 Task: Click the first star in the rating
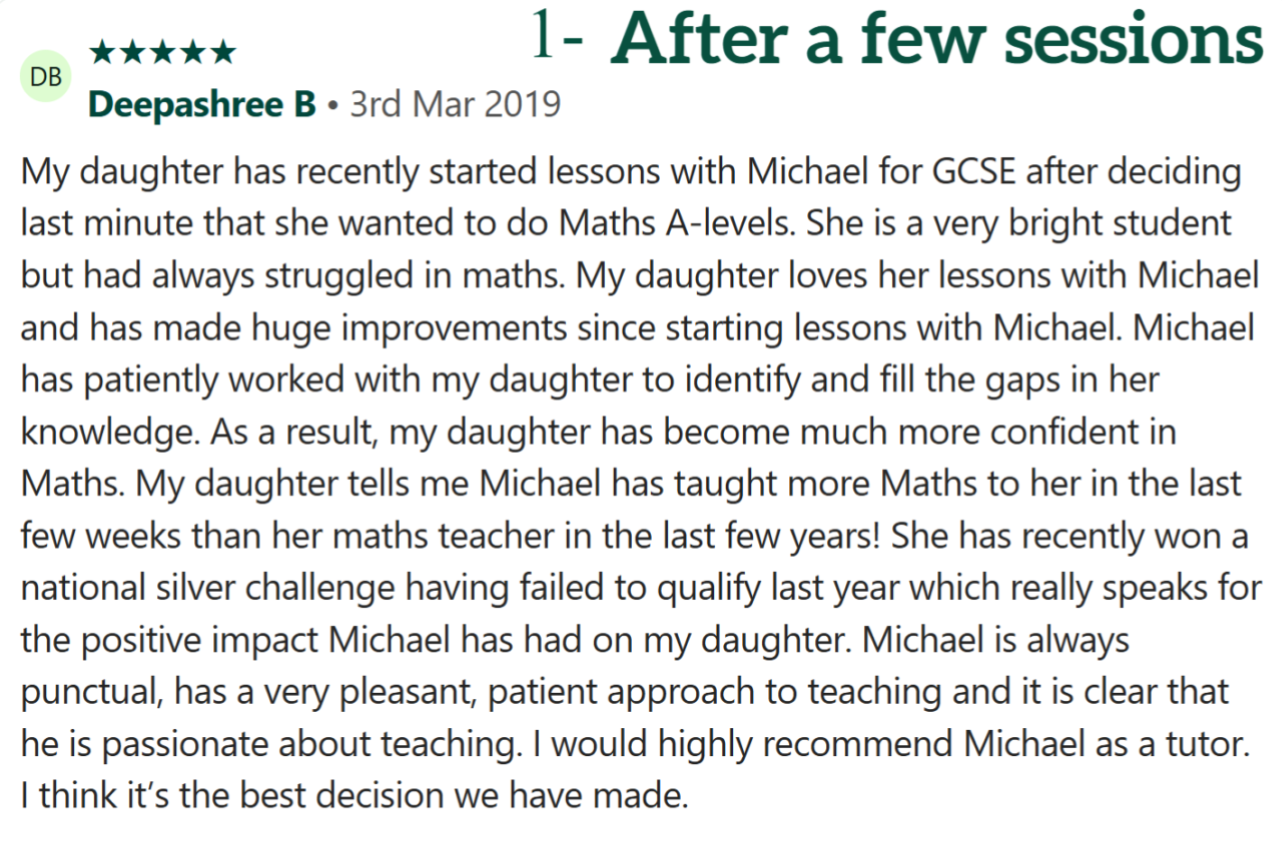(x=103, y=52)
